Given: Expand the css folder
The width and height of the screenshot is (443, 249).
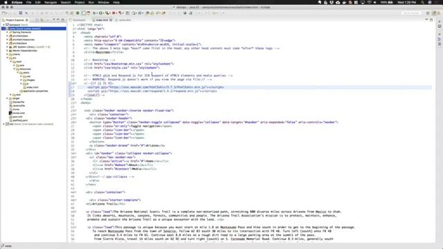Looking at the screenshot, I should [x=21, y=76].
